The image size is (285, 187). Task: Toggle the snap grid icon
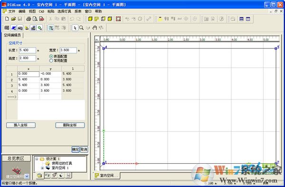(51, 28)
